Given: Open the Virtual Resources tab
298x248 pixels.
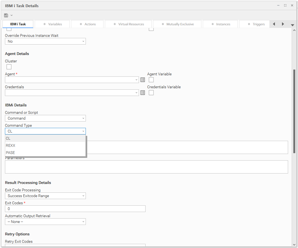Looking at the screenshot, I should coord(129,24).
